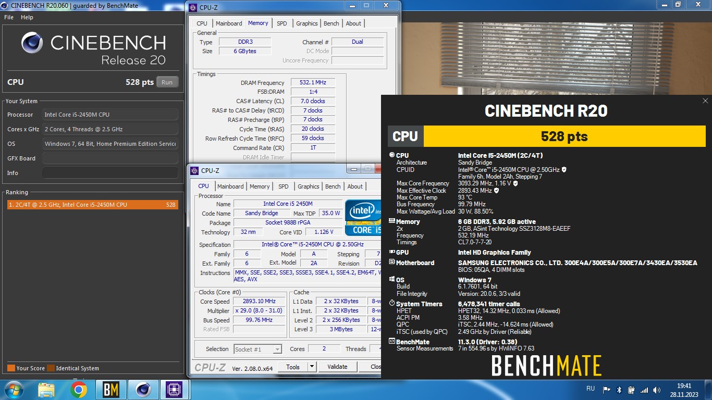Click the Multiplier x 29.0 value
This screenshot has height=400, width=712.
click(259, 310)
